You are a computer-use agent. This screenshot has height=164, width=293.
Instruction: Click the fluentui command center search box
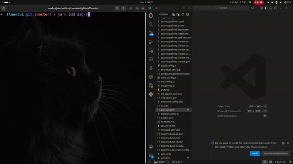click(221, 8)
